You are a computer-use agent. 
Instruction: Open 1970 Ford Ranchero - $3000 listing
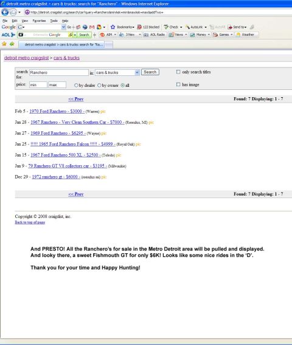tap(57, 111)
